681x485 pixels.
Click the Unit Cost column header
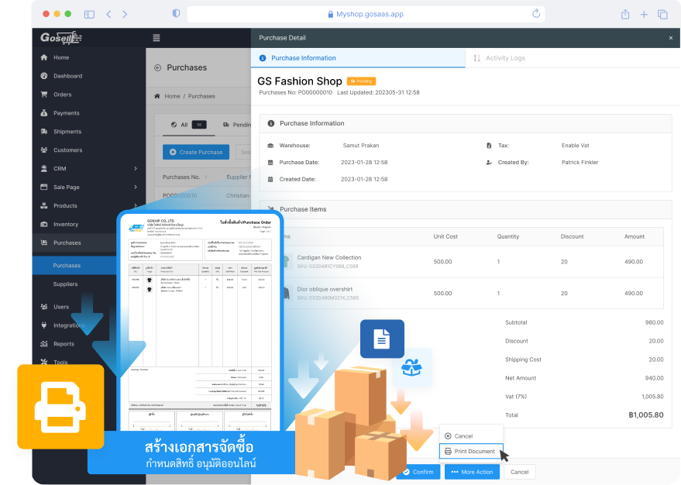click(445, 236)
